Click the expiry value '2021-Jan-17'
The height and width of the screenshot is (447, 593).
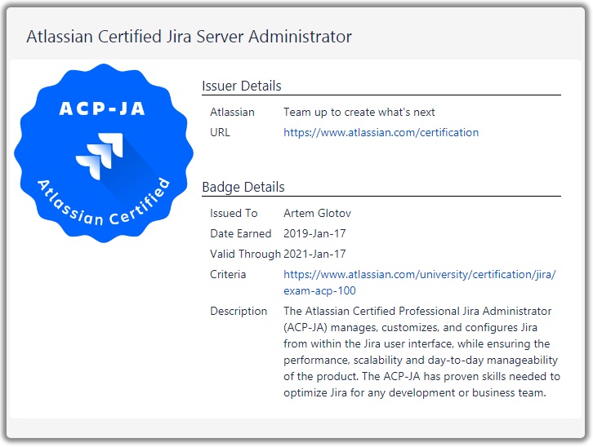314,254
